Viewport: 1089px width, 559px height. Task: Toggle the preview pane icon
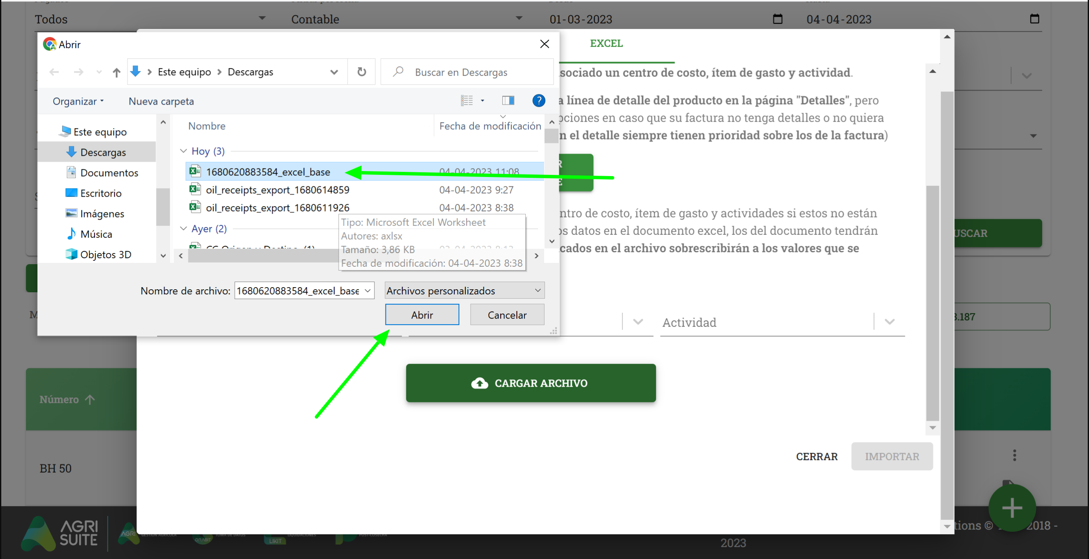(508, 101)
